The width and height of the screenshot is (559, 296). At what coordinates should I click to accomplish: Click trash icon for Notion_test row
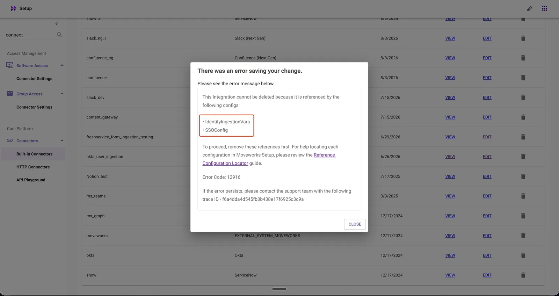[523, 176]
